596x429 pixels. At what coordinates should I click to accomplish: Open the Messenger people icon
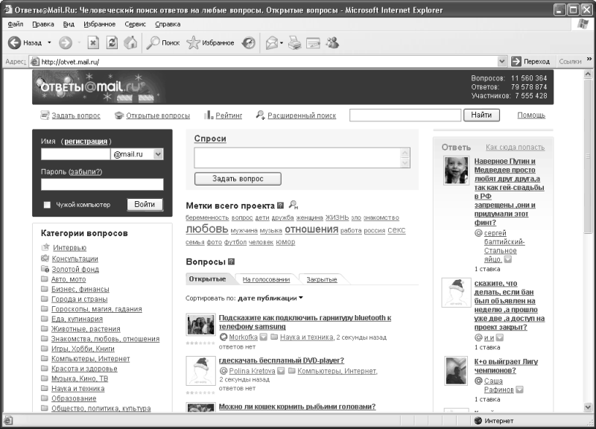point(332,42)
